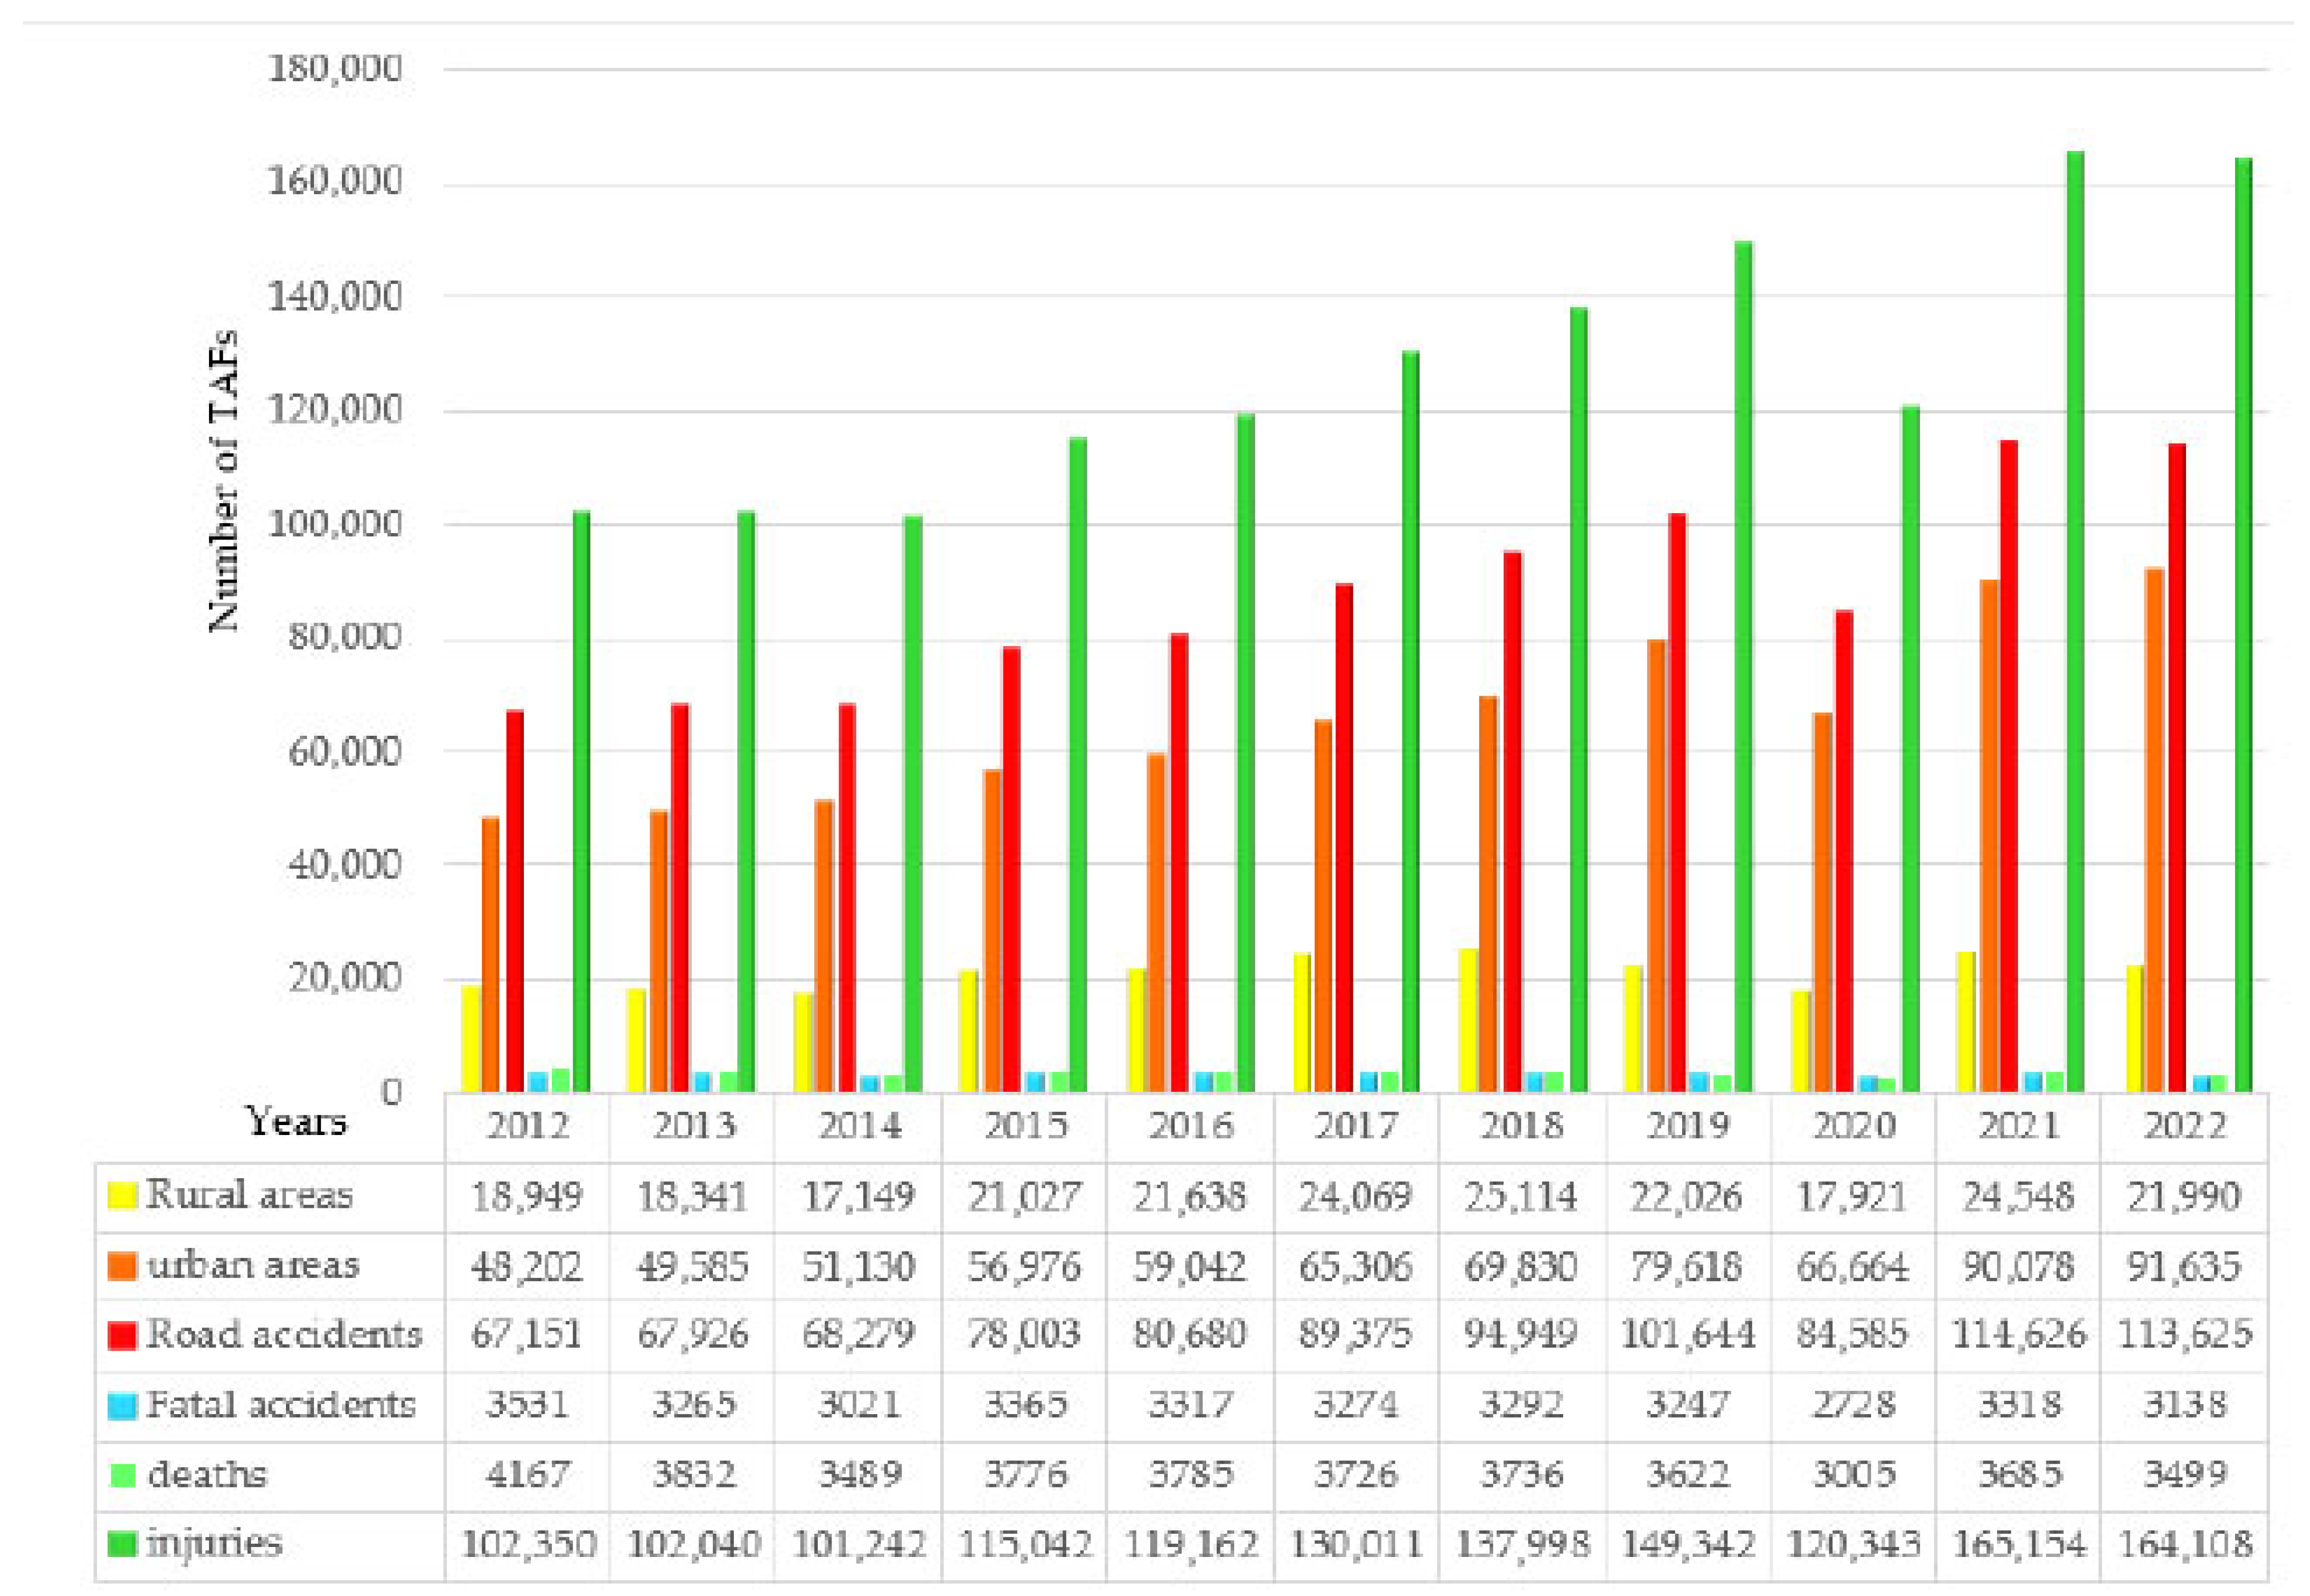Screen dimensions: 2310x1596
Task: Click the yellow Rural areas legend swatch
Action: click(x=122, y=1194)
